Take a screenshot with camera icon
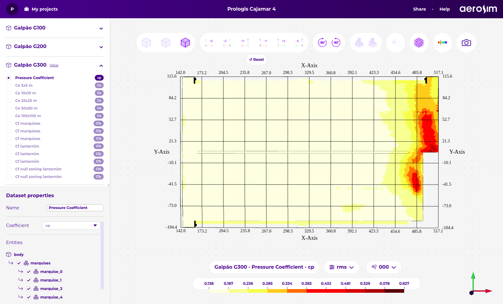503x304 pixels. coord(466,43)
